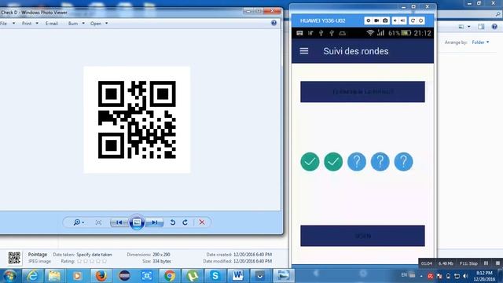
Task: Tap the second green checkmark circle
Action: [333, 161]
